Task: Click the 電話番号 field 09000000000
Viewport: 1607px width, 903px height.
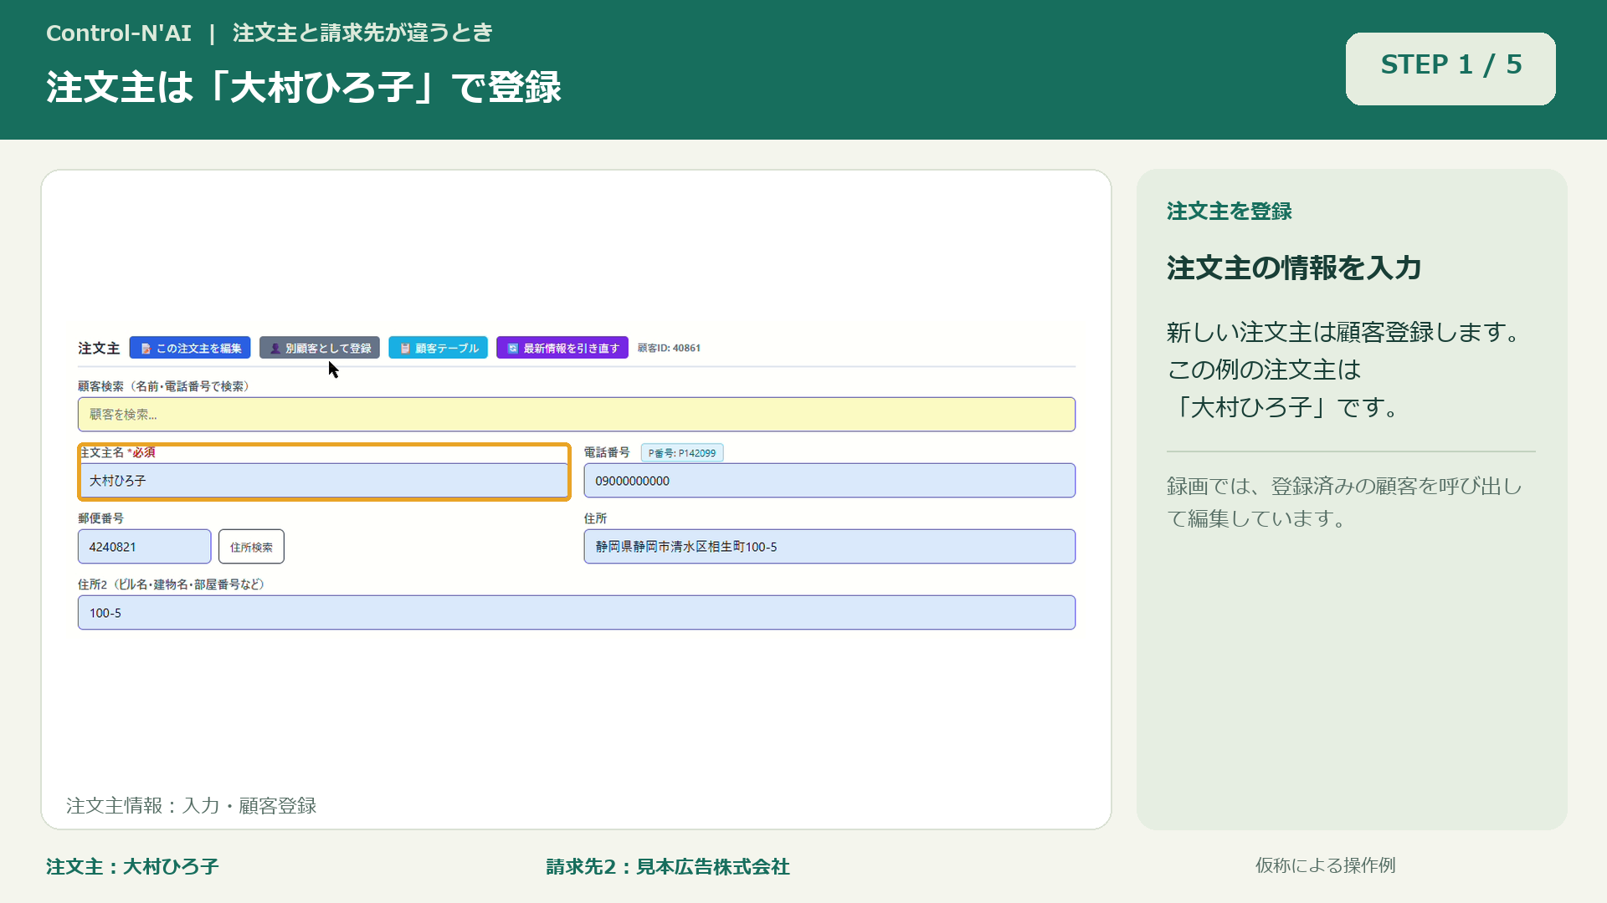Action: [x=829, y=481]
